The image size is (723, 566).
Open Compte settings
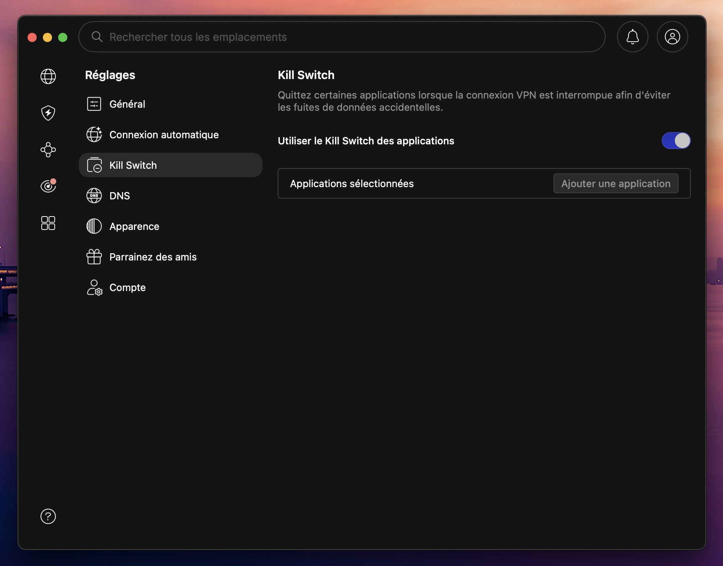coord(127,288)
